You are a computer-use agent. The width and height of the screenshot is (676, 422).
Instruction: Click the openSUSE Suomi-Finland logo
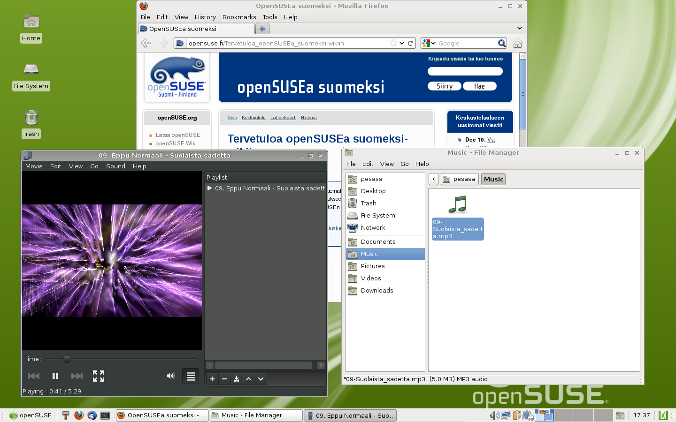177,77
